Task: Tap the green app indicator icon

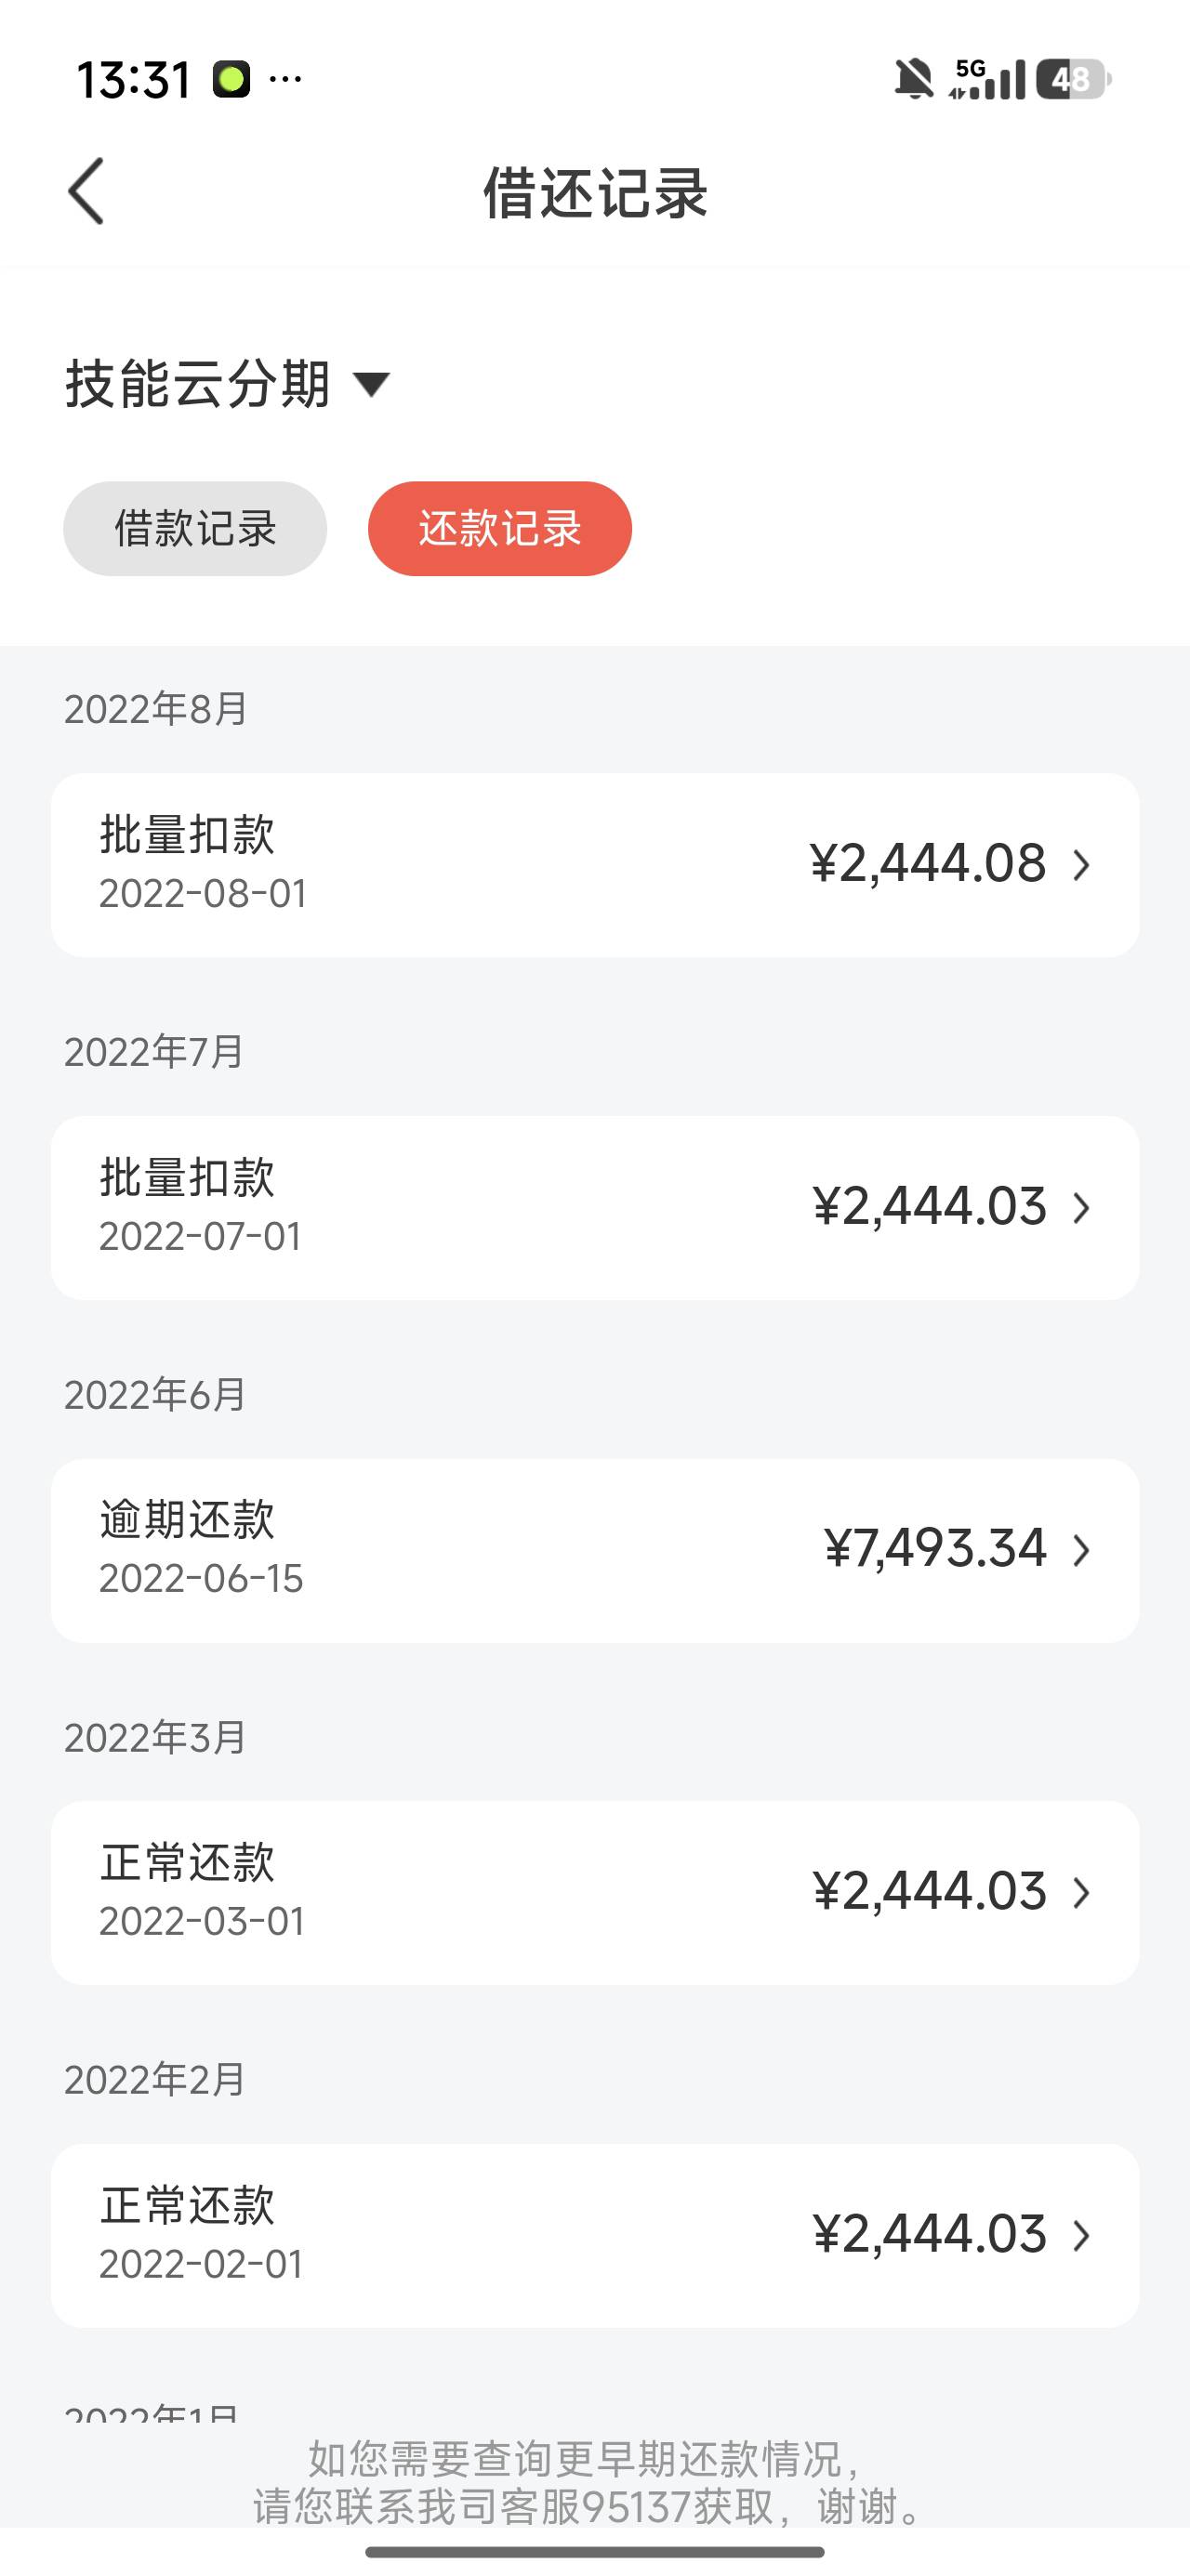Action: [231, 79]
